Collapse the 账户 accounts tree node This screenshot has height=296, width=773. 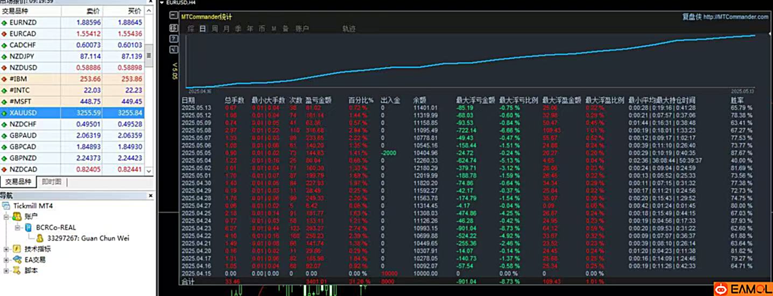click(x=6, y=216)
